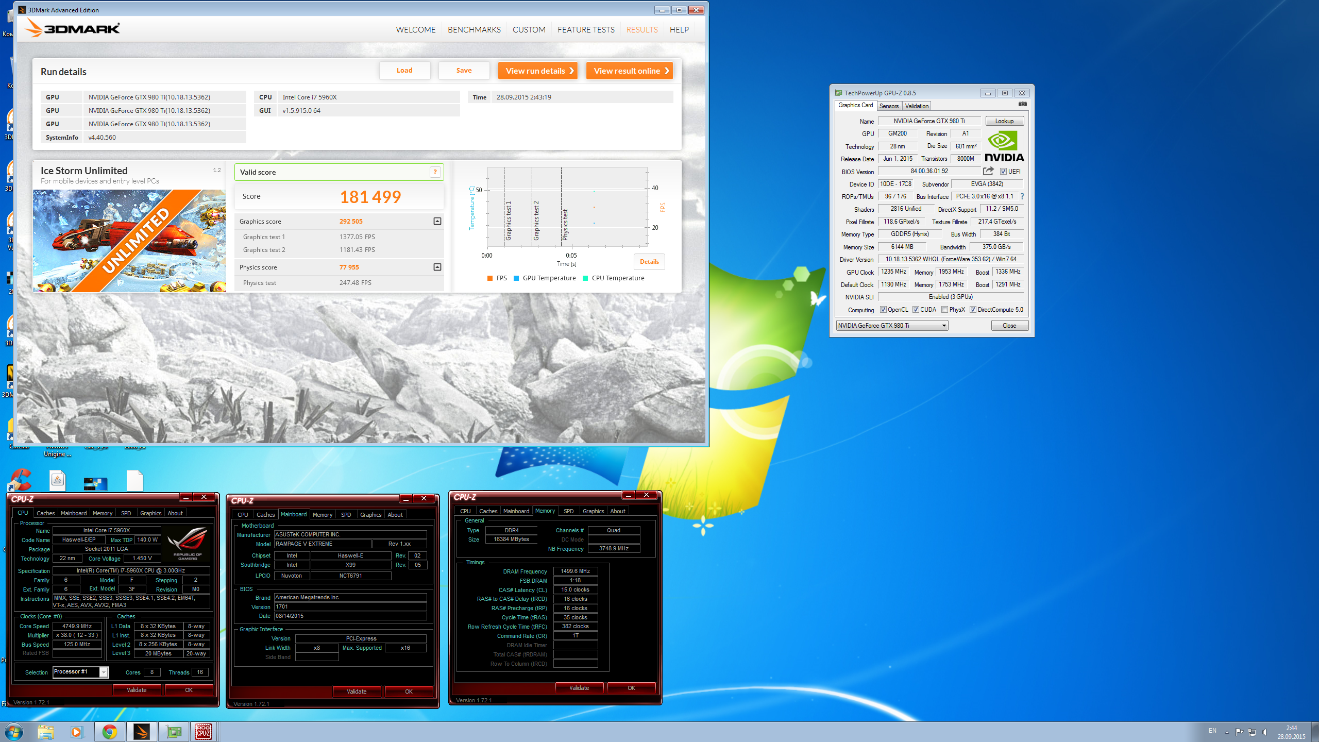The width and height of the screenshot is (1319, 742).
Task: Switch to ROG CPU-Z taskbar icon
Action: 204,732
